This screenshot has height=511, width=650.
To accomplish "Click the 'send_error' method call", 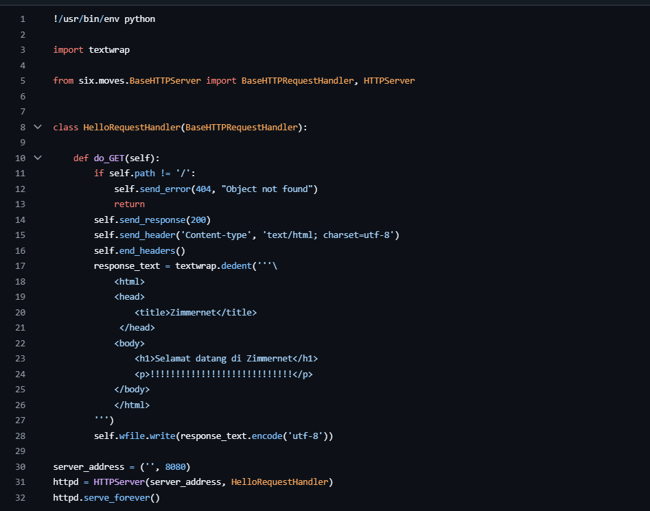I will [x=165, y=189].
